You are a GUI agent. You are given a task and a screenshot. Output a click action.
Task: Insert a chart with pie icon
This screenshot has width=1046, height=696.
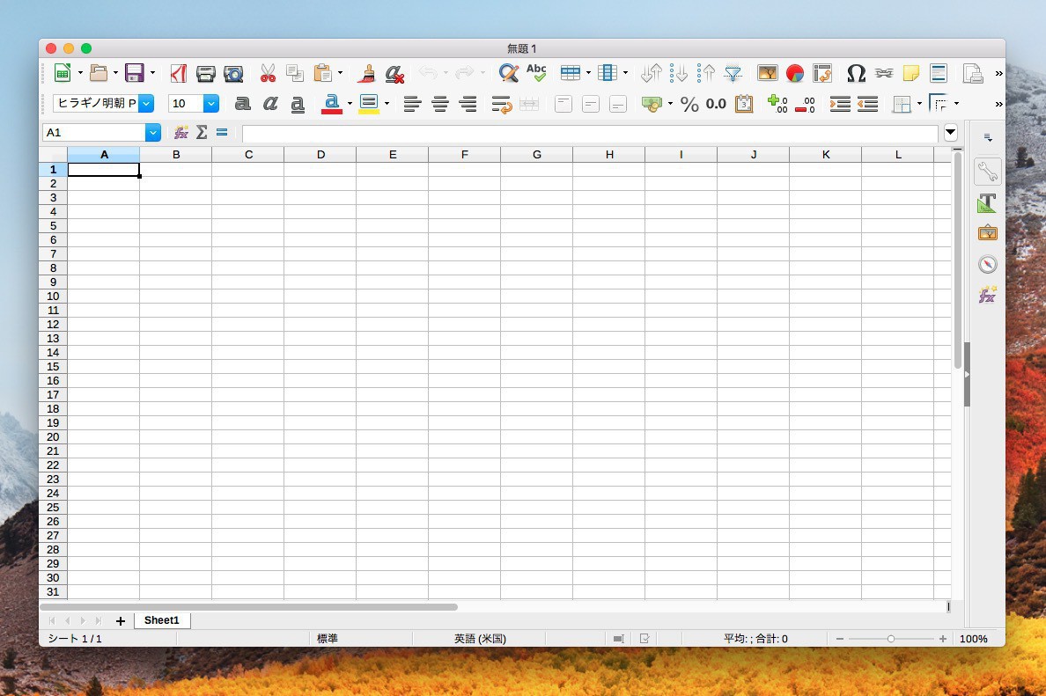pyautogui.click(x=794, y=73)
